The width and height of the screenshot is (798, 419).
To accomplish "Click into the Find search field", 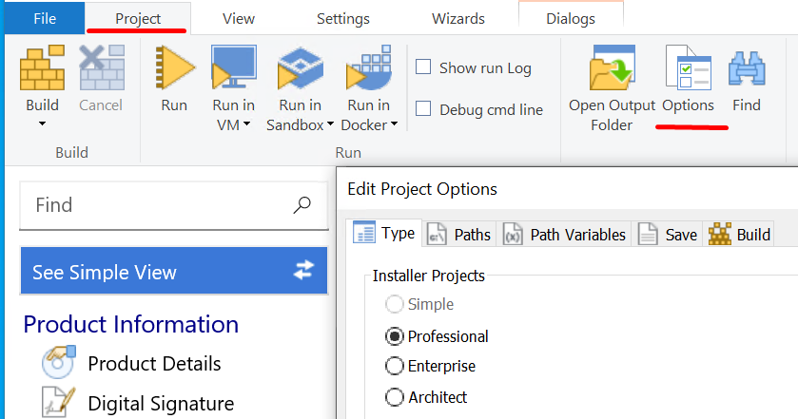I will coord(157,205).
